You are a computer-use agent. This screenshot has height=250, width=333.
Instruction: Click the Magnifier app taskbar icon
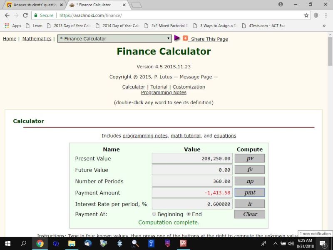coord(135,243)
